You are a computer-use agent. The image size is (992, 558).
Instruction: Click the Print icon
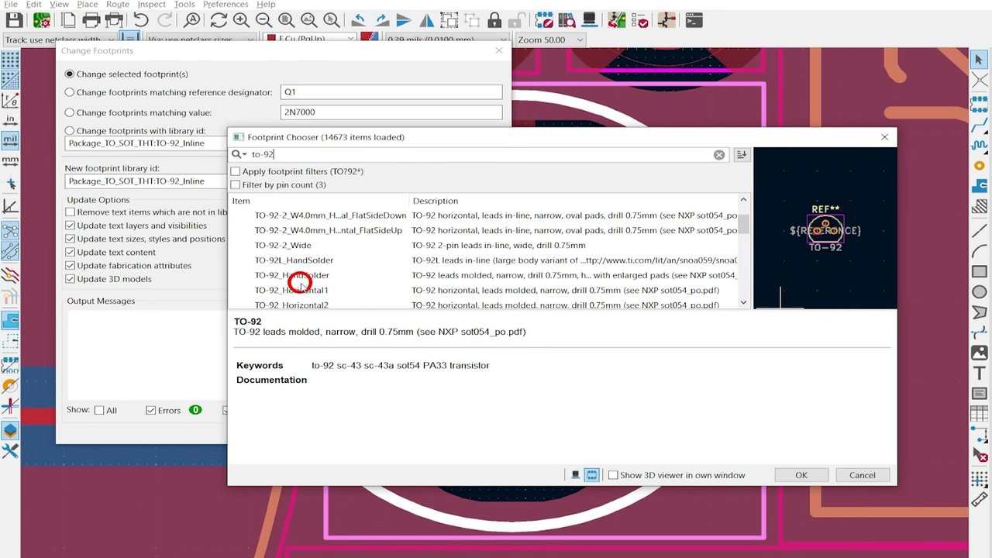pos(91,21)
